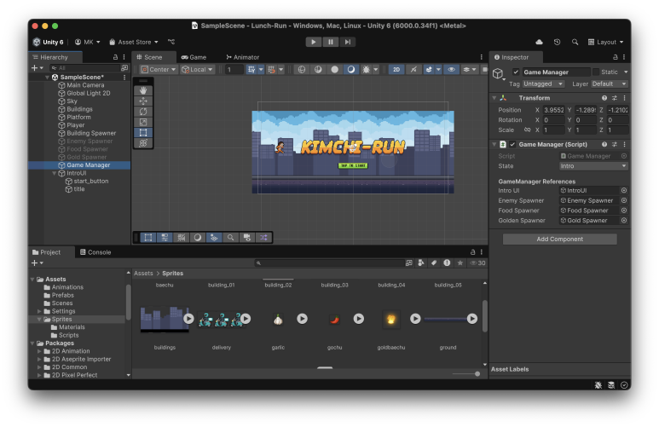Select the Hand view tool

coord(143,90)
